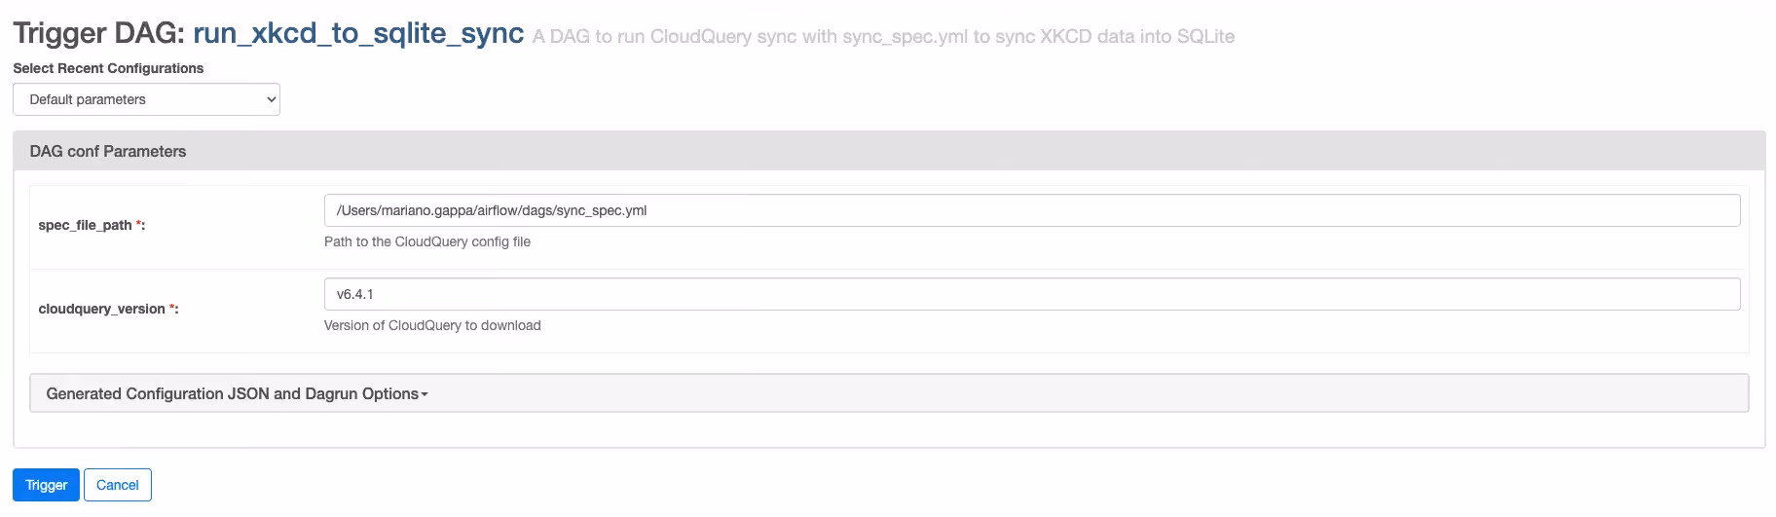Click the Select Recent Configurations label
This screenshot has height=517, width=1776.
point(108,68)
